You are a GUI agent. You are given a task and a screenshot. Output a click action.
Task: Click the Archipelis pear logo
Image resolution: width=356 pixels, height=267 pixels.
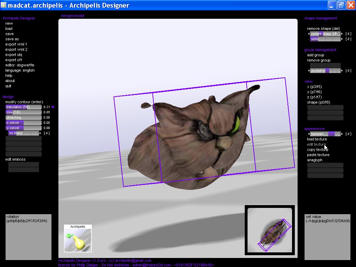click(78, 238)
